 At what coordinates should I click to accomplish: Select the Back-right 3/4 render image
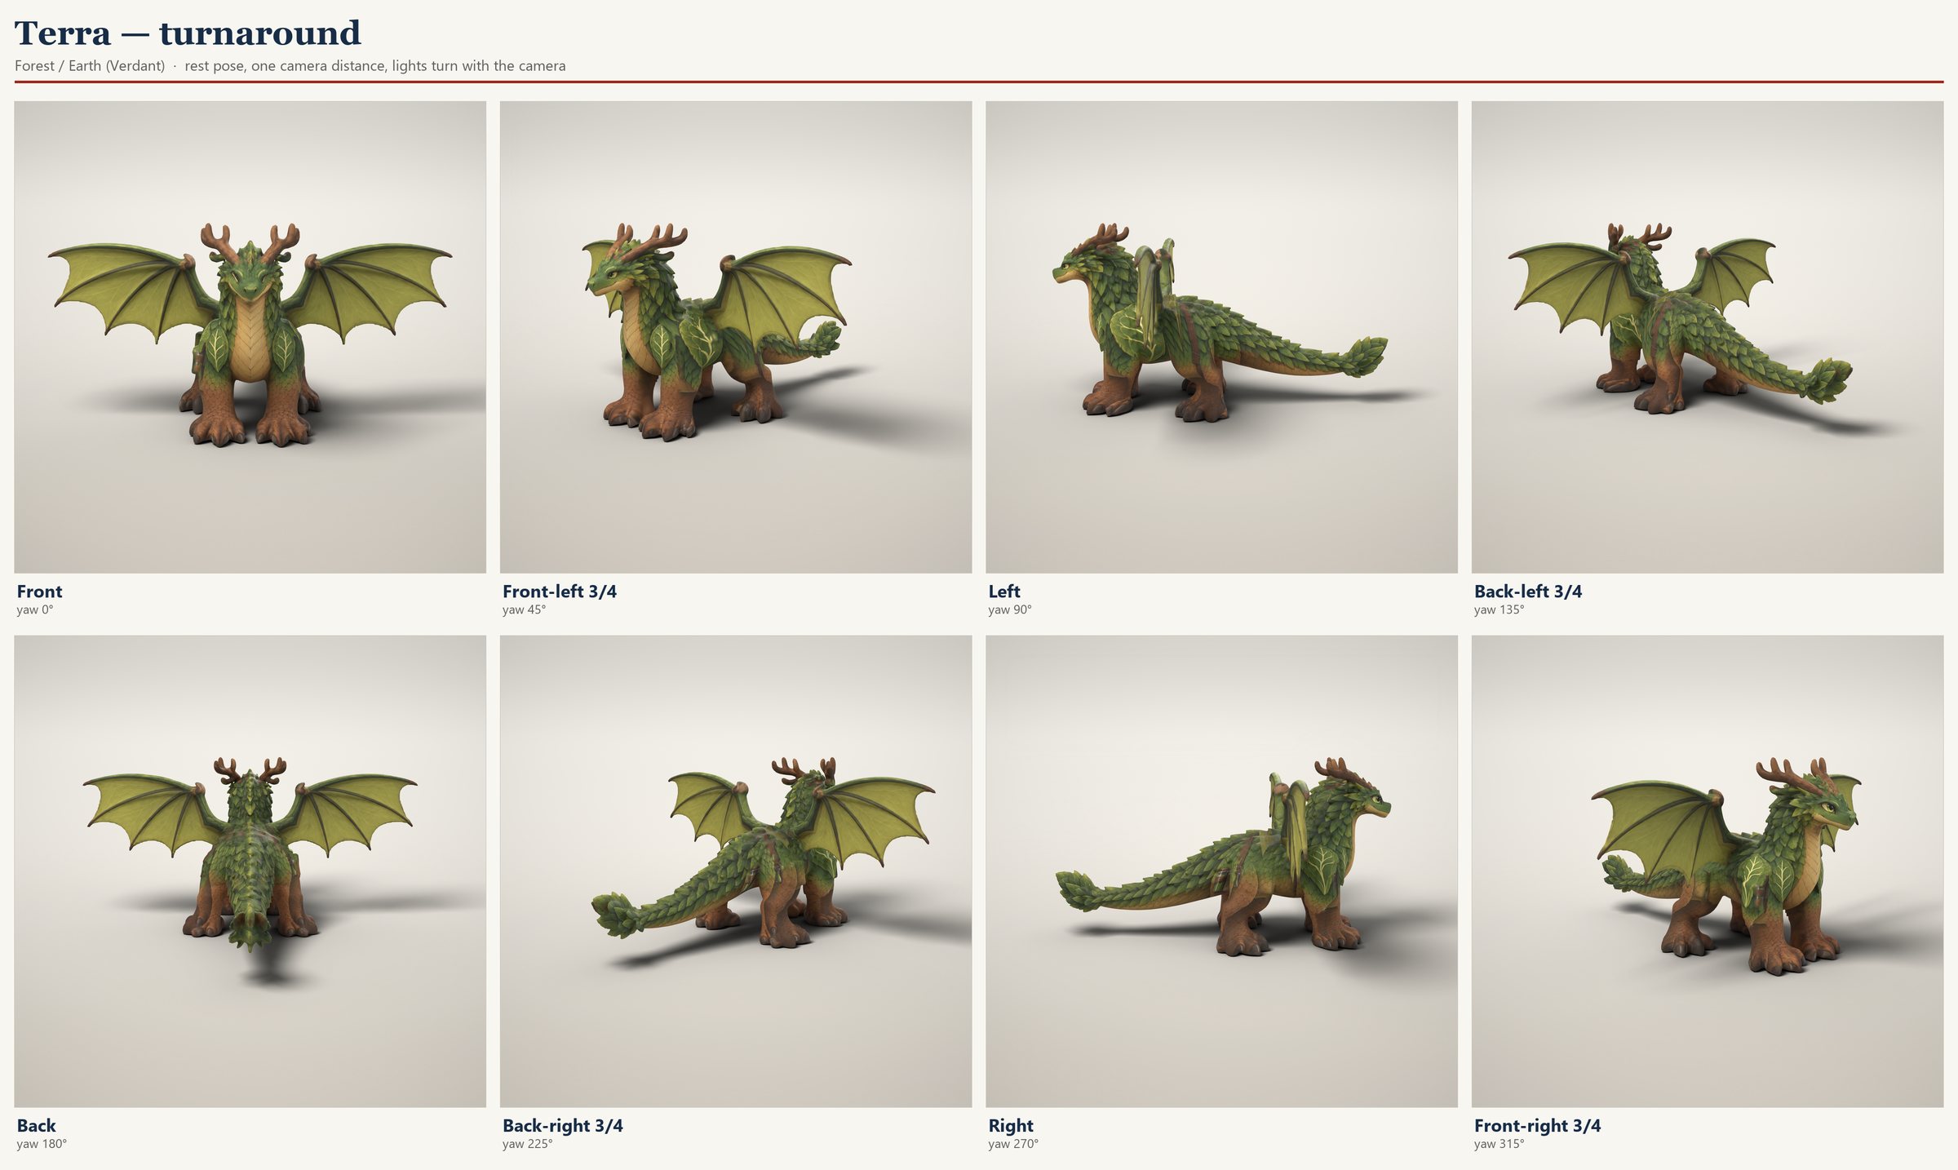[x=736, y=871]
